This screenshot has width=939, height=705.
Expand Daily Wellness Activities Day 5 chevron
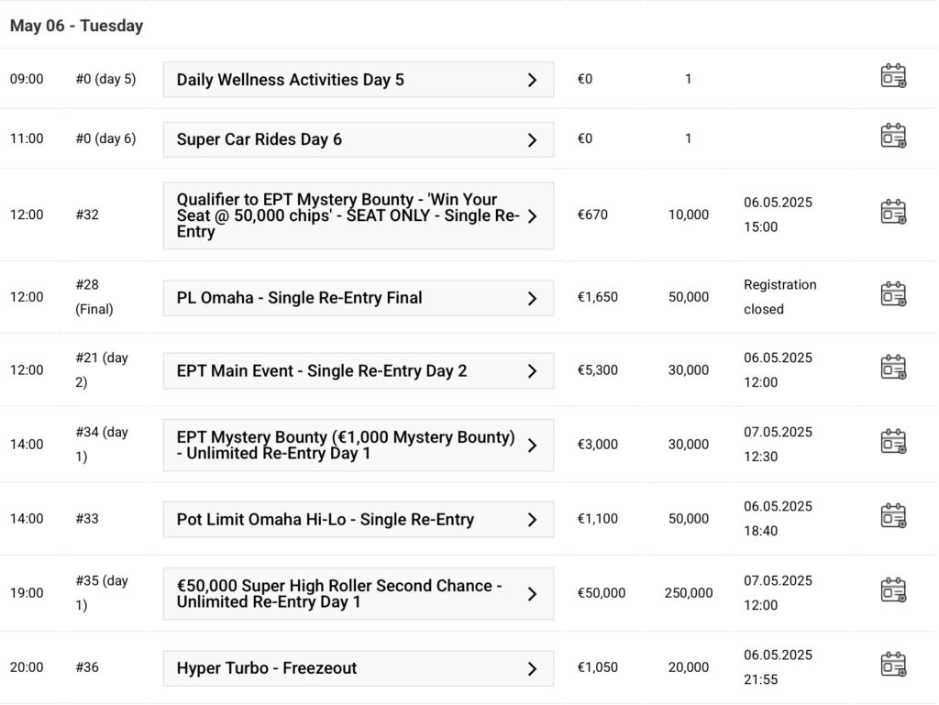tap(532, 80)
